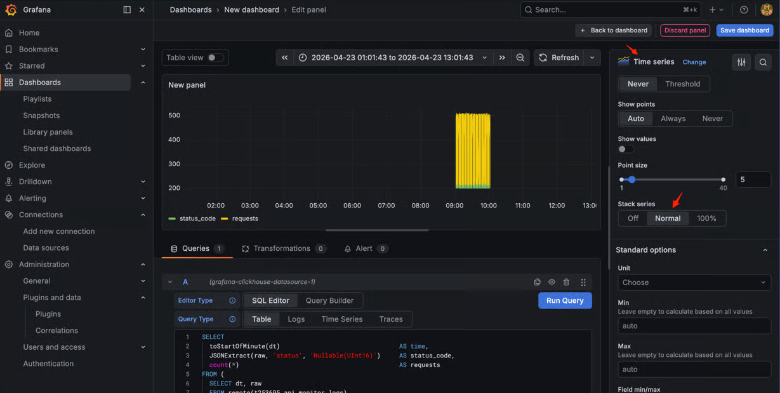
Task: Shift time range forwards
Action: [502, 57]
